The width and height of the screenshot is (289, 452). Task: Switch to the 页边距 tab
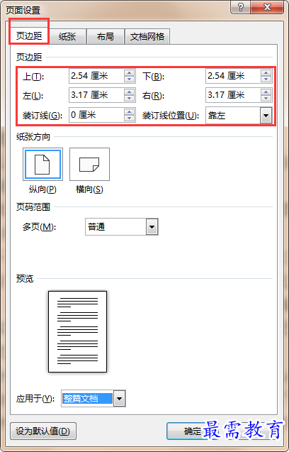pyautogui.click(x=29, y=36)
